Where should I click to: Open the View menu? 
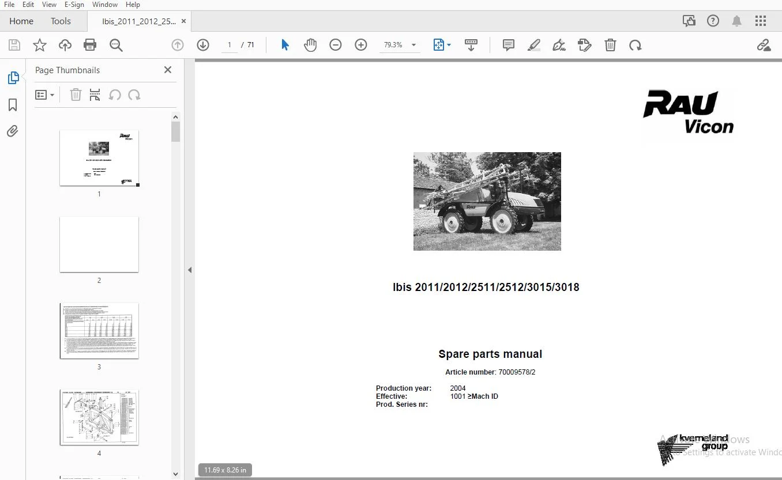point(49,5)
